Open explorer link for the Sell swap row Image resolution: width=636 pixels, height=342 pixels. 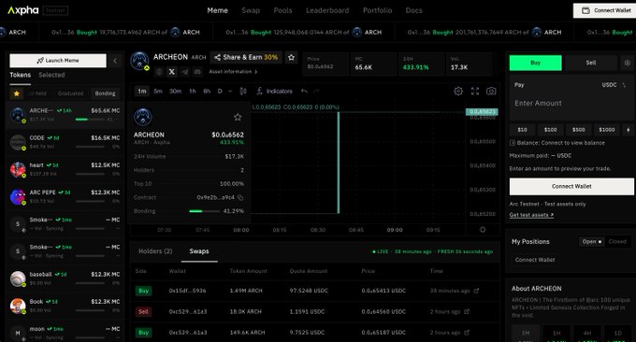click(467, 311)
